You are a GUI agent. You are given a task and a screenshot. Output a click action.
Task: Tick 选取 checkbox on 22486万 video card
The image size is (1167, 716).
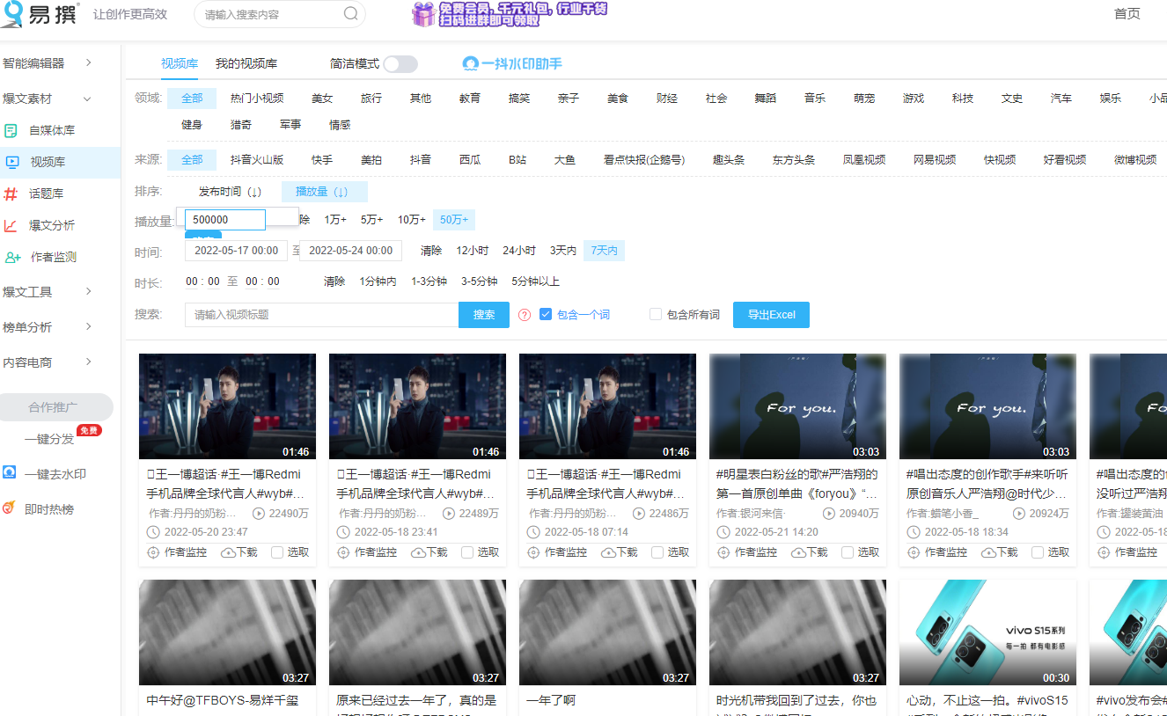pyautogui.click(x=657, y=552)
